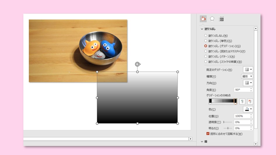This screenshot has width=276, height=155.
Task: Click the 明るさ value field
Action: tap(242, 128)
